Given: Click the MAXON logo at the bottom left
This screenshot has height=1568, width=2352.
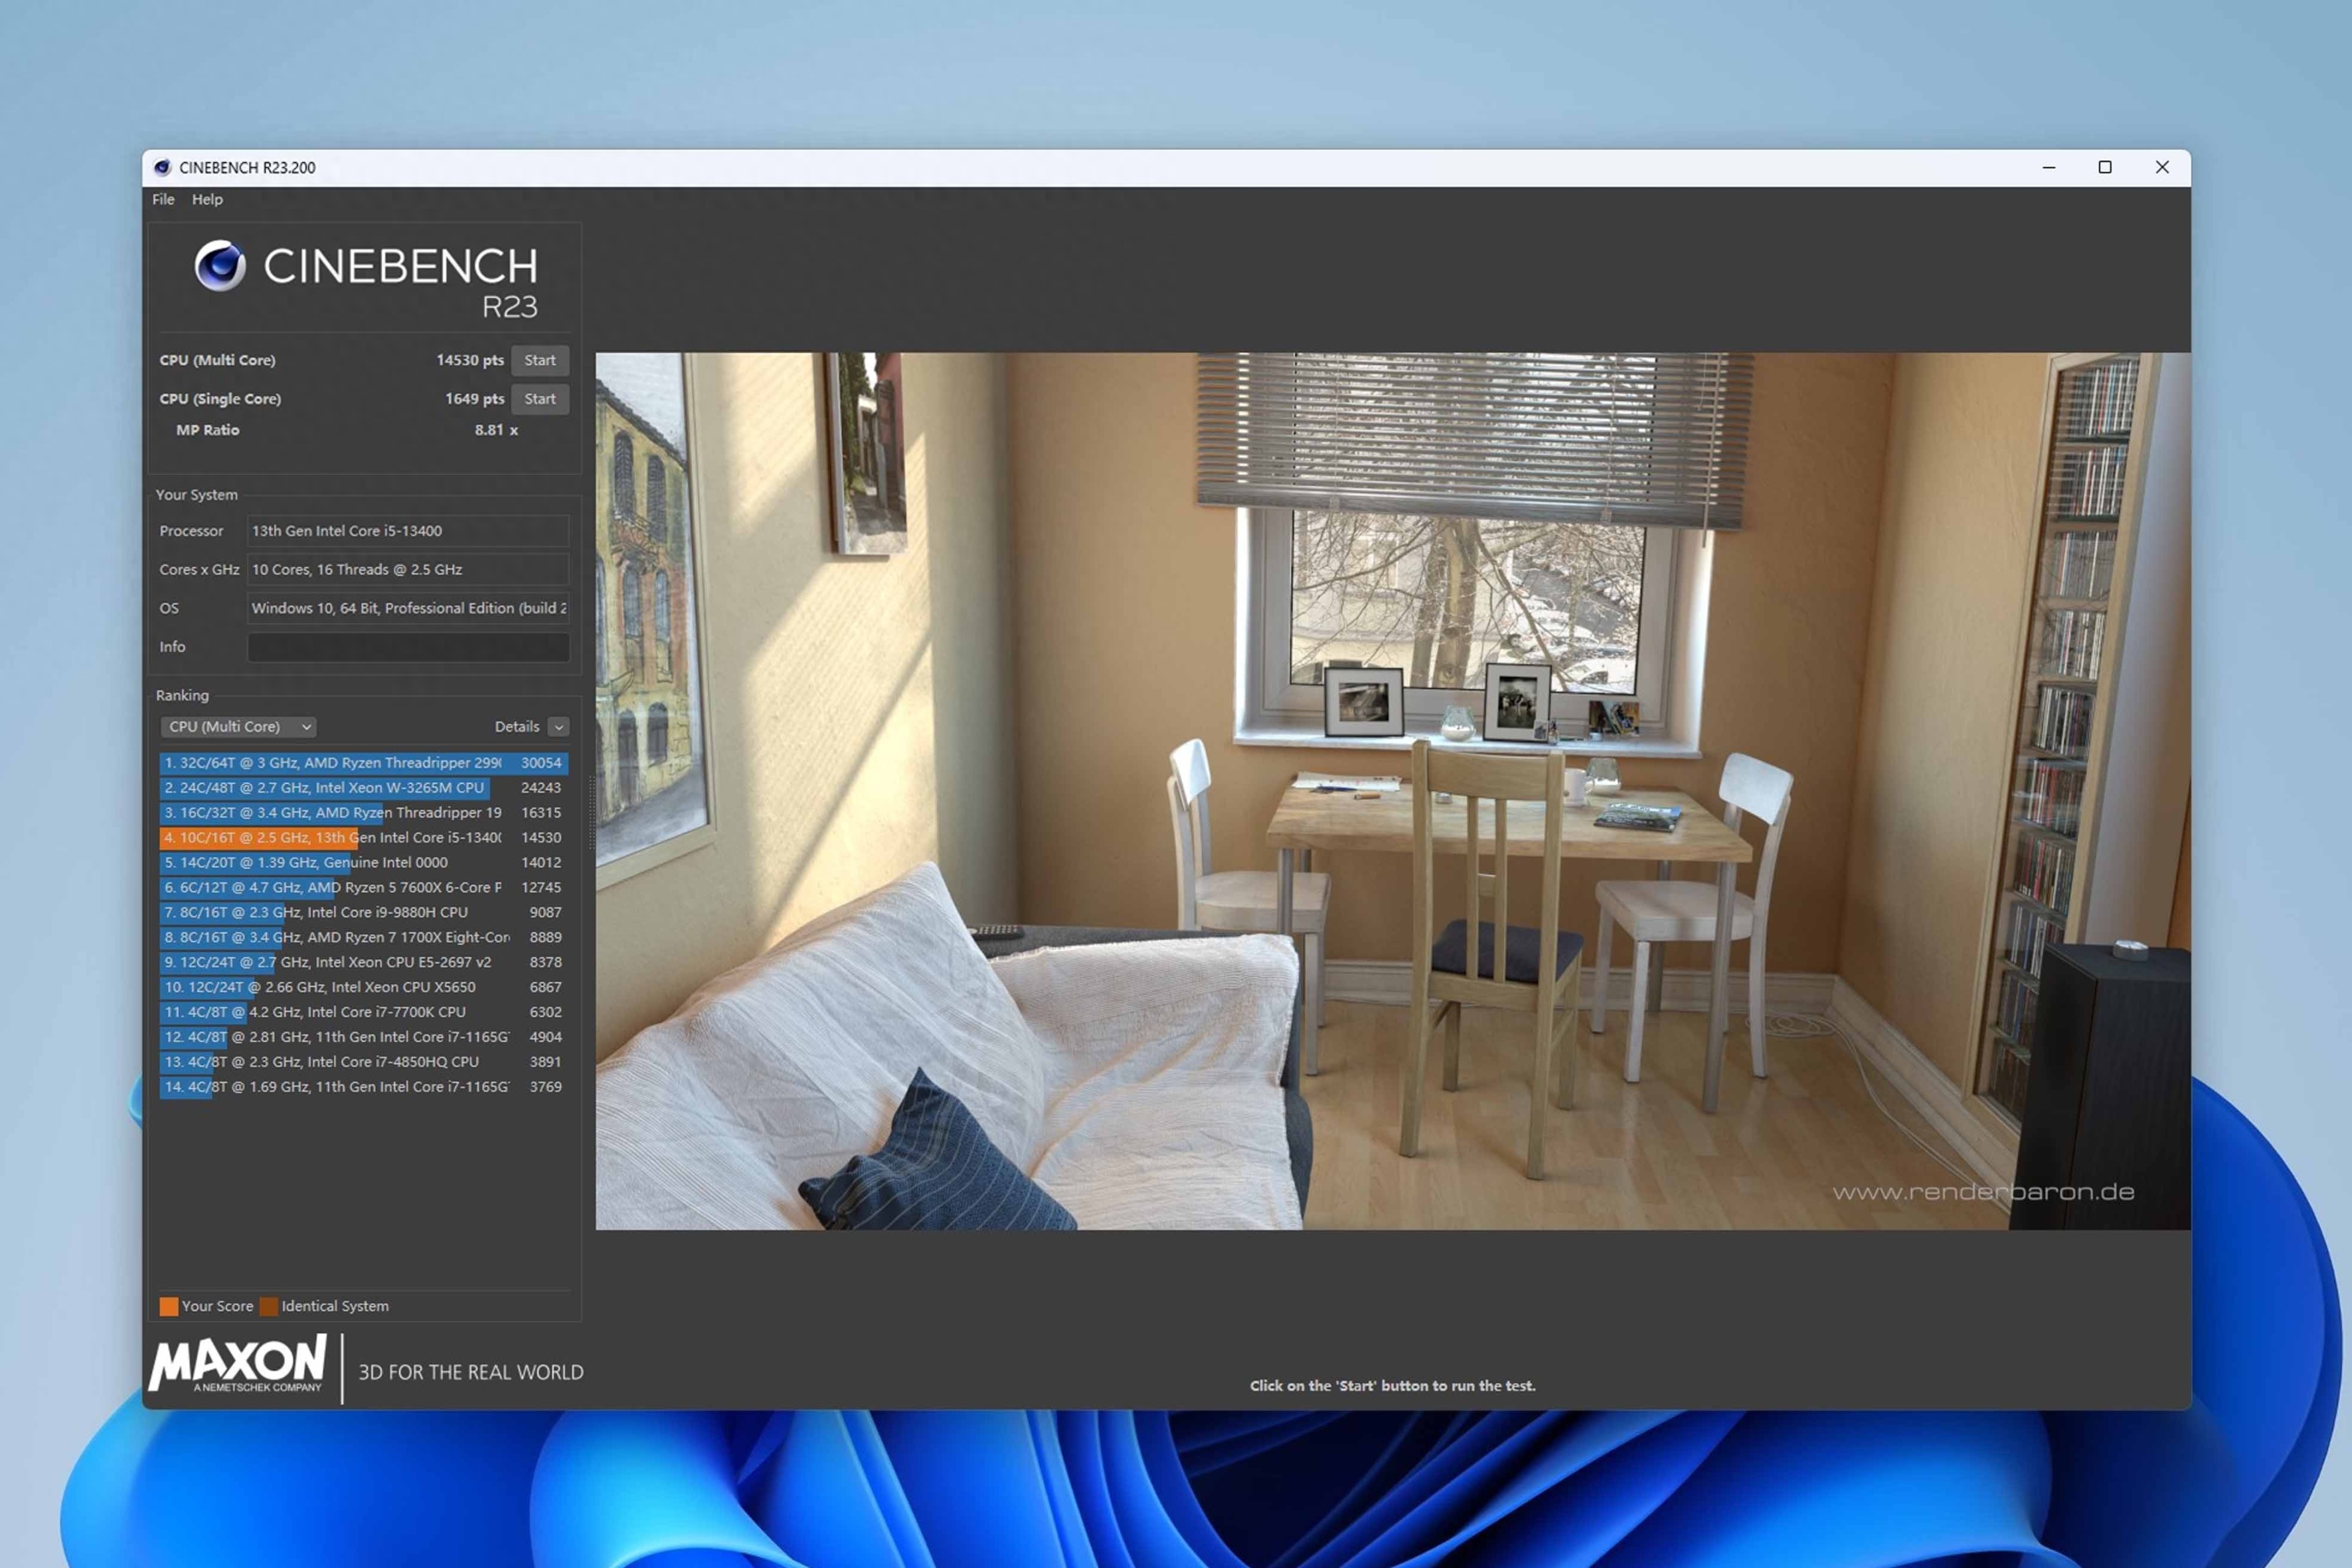Looking at the screenshot, I should click(238, 1363).
